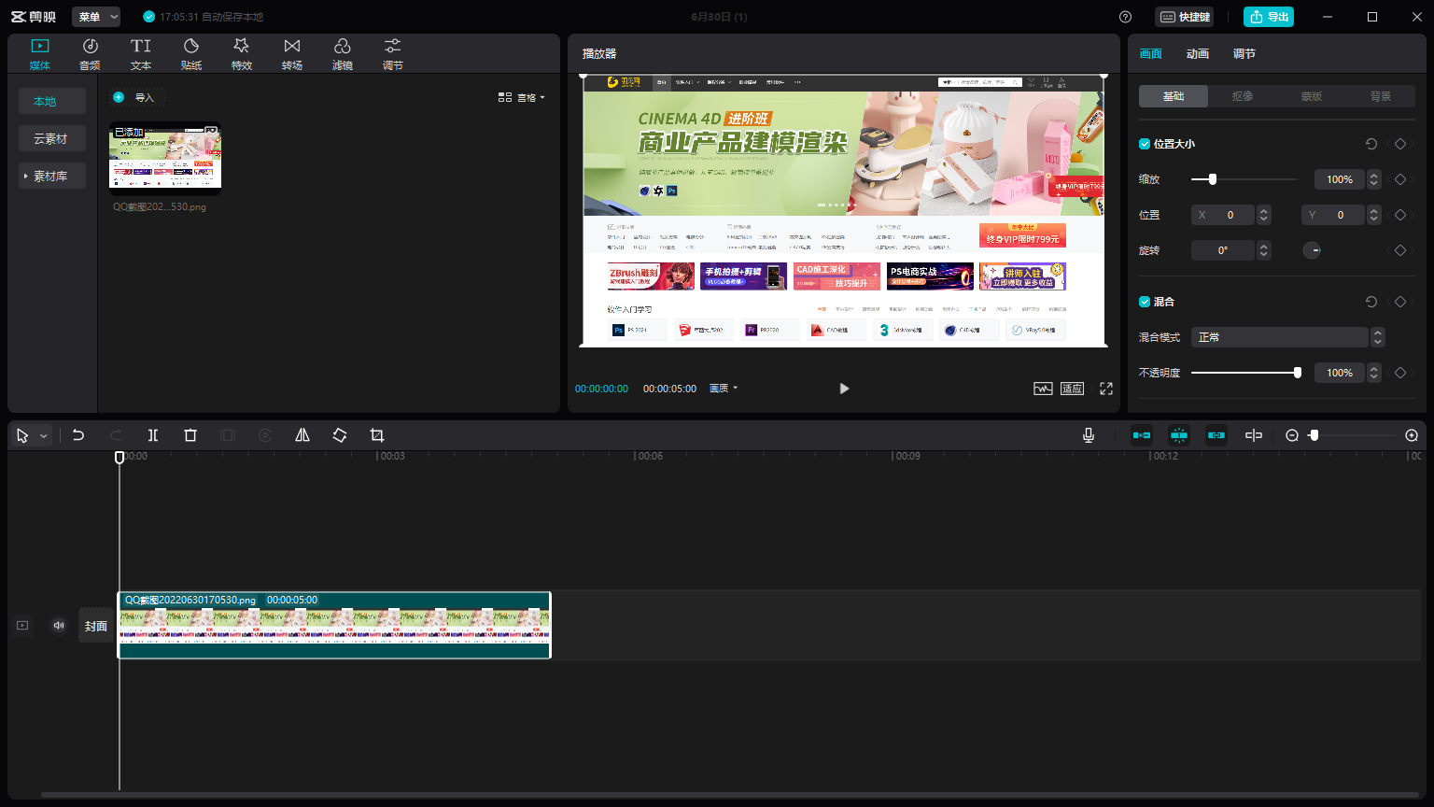Zoom out the timeline
1434x807 pixels.
point(1292,435)
